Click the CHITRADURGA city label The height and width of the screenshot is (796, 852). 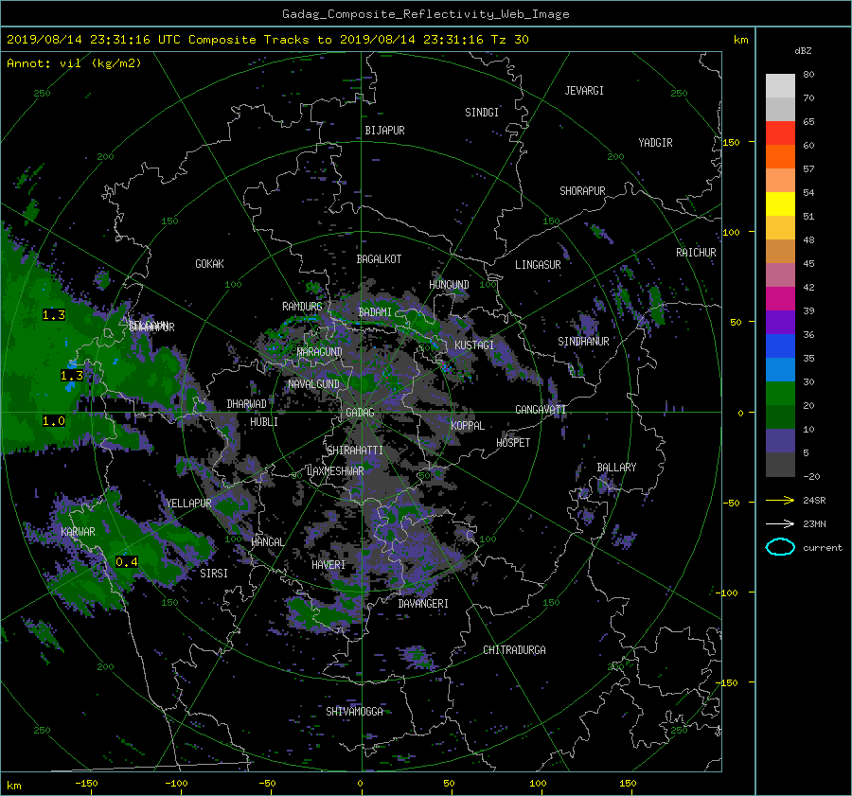point(514,650)
